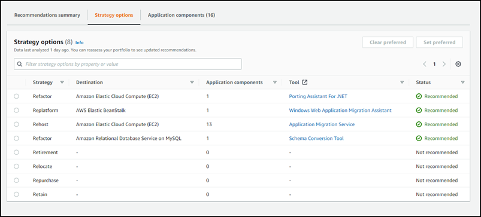
Task: Click the Set preferred button
Action: (439, 42)
